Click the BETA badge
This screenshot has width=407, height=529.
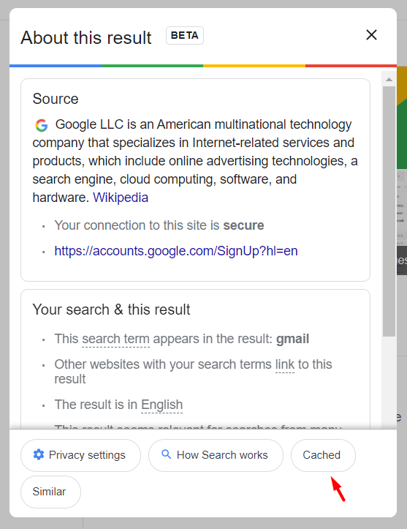[x=185, y=35]
